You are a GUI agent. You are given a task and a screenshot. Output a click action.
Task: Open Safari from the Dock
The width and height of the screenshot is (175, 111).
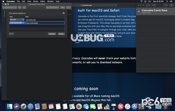click(30, 106)
